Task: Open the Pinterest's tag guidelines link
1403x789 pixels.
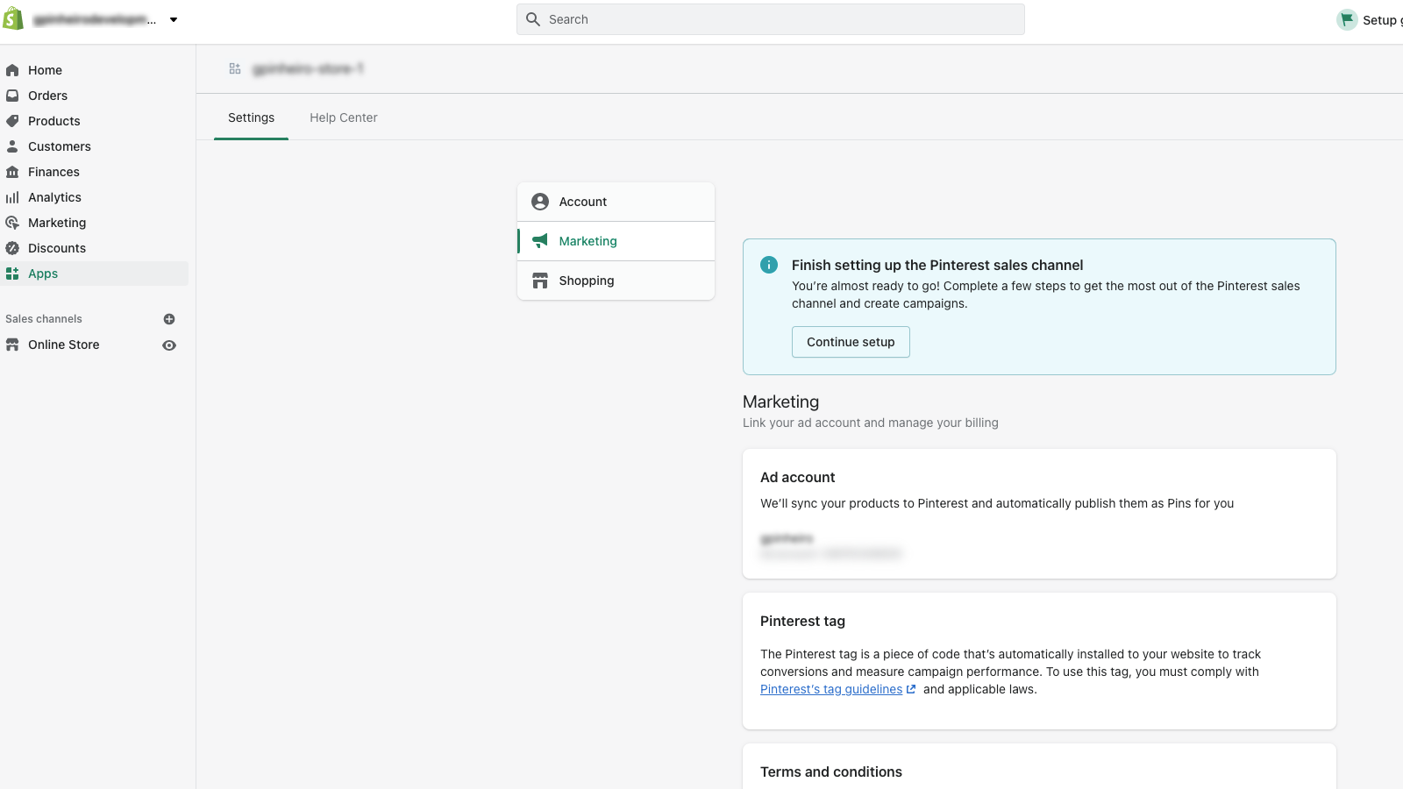Action: coord(830,689)
